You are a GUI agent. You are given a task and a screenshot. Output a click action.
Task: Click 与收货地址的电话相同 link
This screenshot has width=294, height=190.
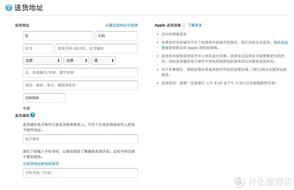click(41, 164)
